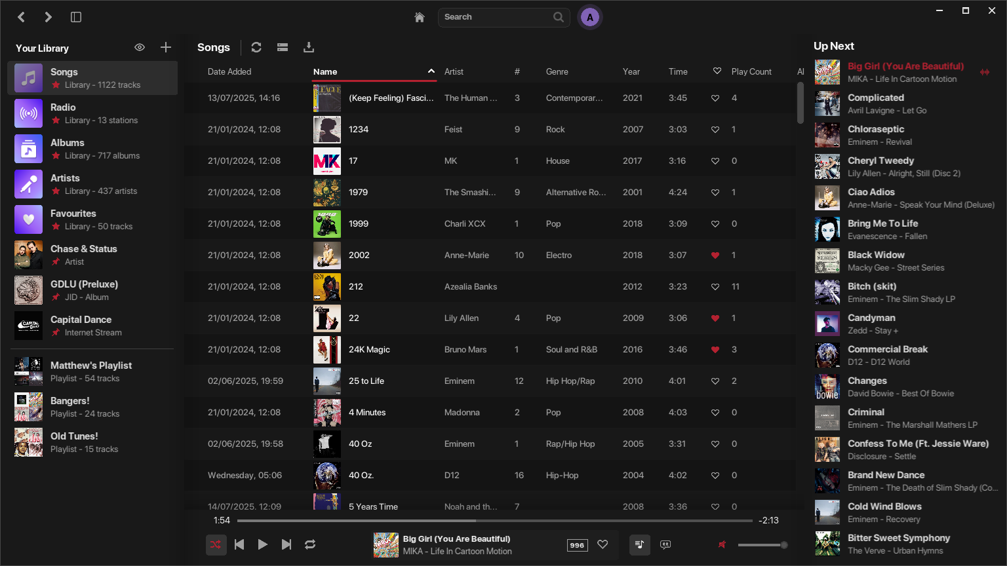Play the current track
This screenshot has width=1007, height=566.
[x=262, y=544]
